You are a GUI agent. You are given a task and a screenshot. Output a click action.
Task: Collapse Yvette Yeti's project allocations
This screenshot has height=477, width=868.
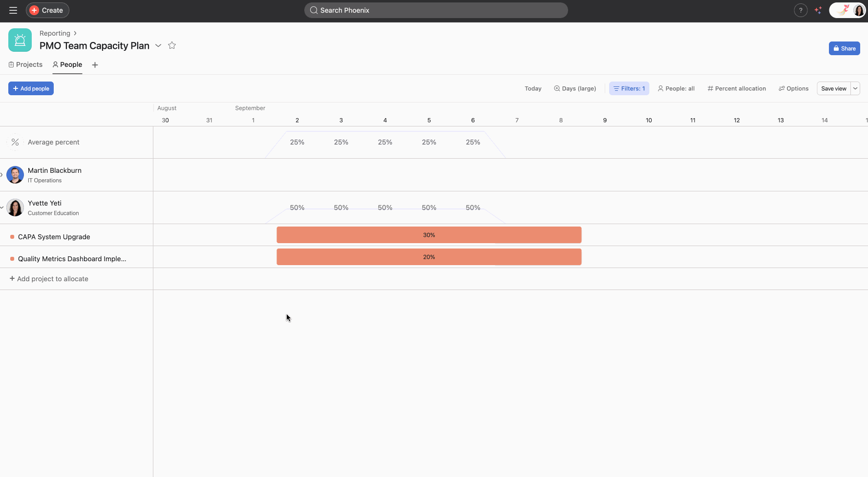(x=3, y=207)
